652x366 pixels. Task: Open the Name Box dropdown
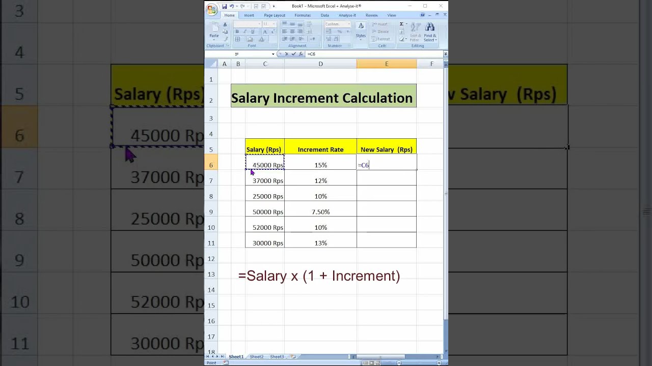273,54
